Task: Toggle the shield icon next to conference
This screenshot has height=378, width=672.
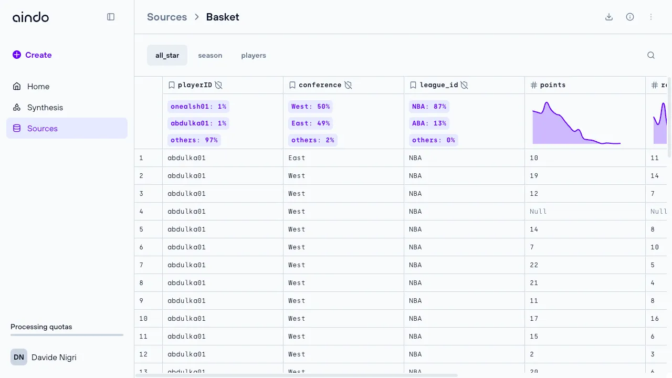Action: pyautogui.click(x=348, y=85)
